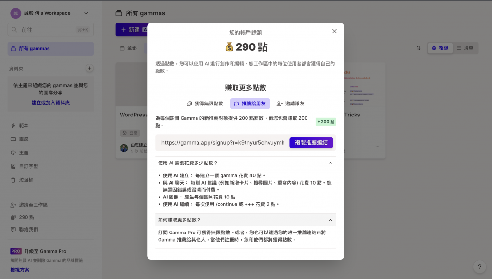Click the PRO upgrade badge
Screen dimensions: 492x279
[16, 251]
